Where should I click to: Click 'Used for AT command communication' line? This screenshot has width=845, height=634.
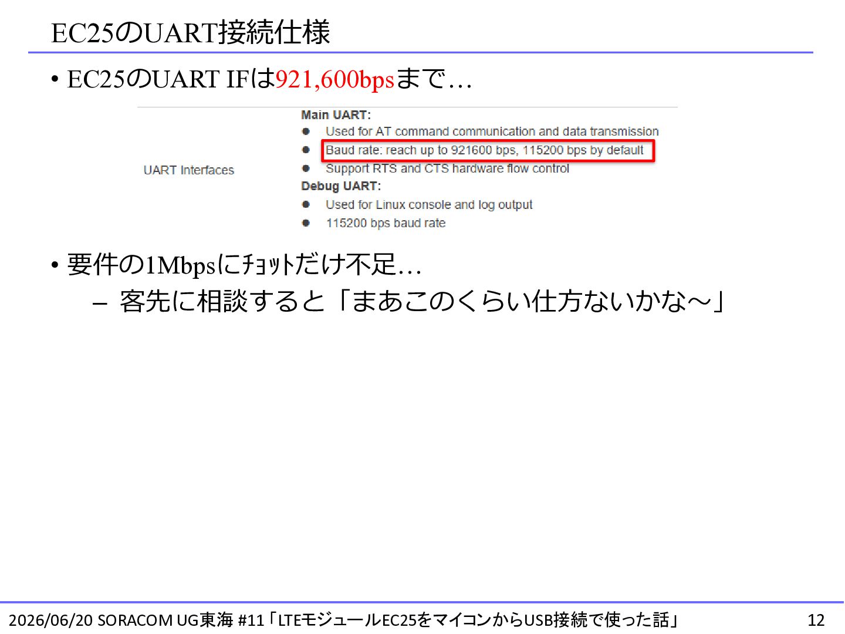(x=492, y=131)
